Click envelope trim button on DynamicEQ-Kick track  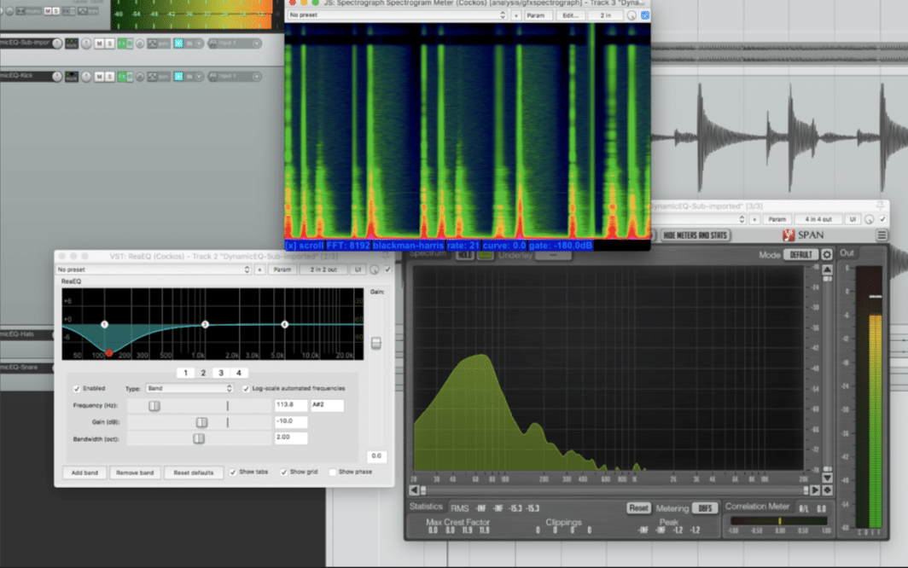tap(159, 77)
